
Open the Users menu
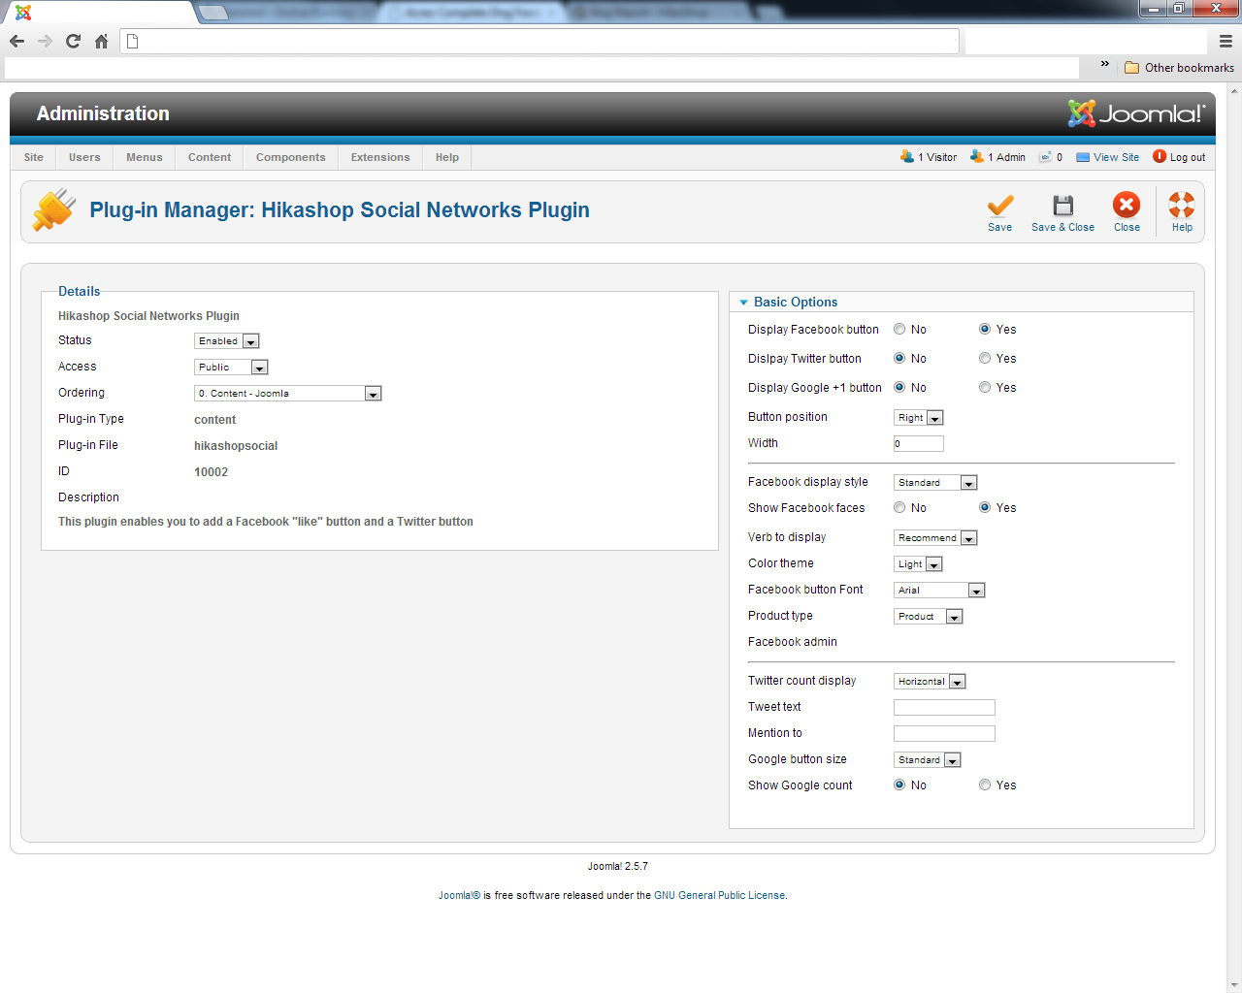tap(84, 157)
